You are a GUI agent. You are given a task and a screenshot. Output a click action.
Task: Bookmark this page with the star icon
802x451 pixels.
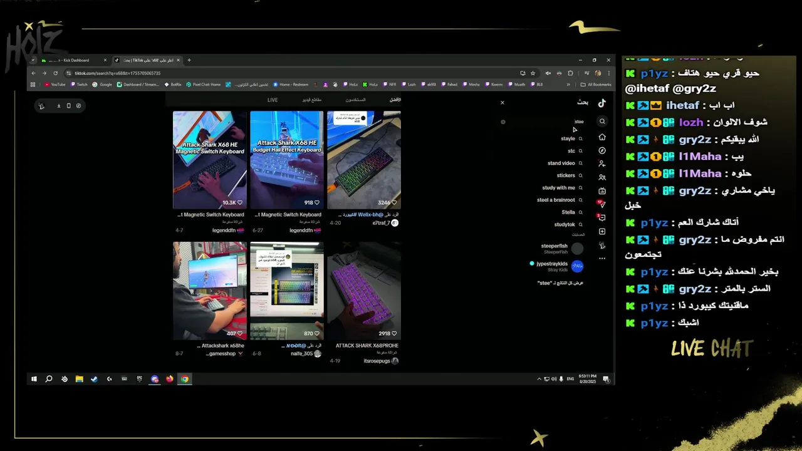(x=533, y=73)
